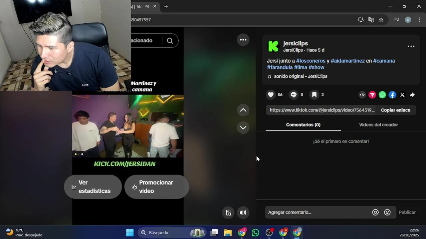Open the #losconeros hashtag
The image size is (426, 239).
pyautogui.click(x=311, y=61)
